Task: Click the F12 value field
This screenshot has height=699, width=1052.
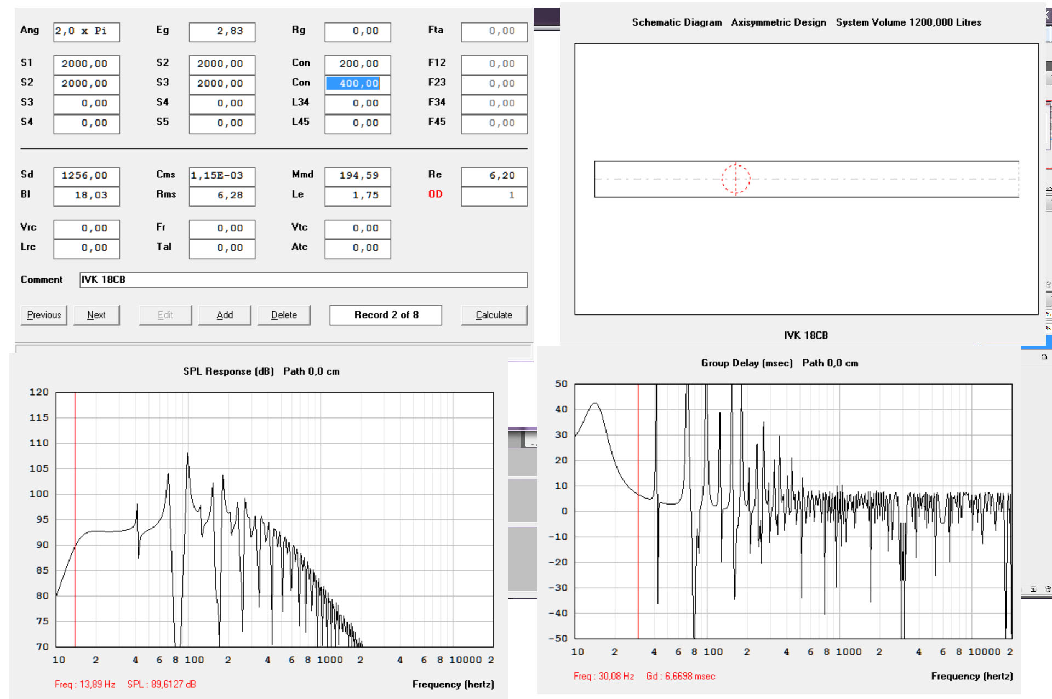Action: click(494, 64)
